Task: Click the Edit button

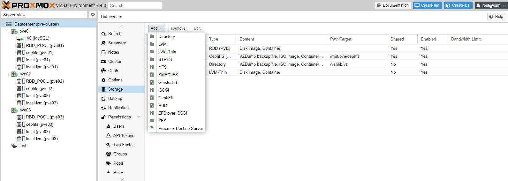Action: [x=197, y=28]
